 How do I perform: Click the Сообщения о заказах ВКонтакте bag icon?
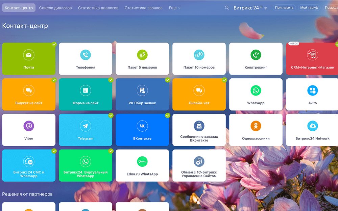tap(199, 126)
